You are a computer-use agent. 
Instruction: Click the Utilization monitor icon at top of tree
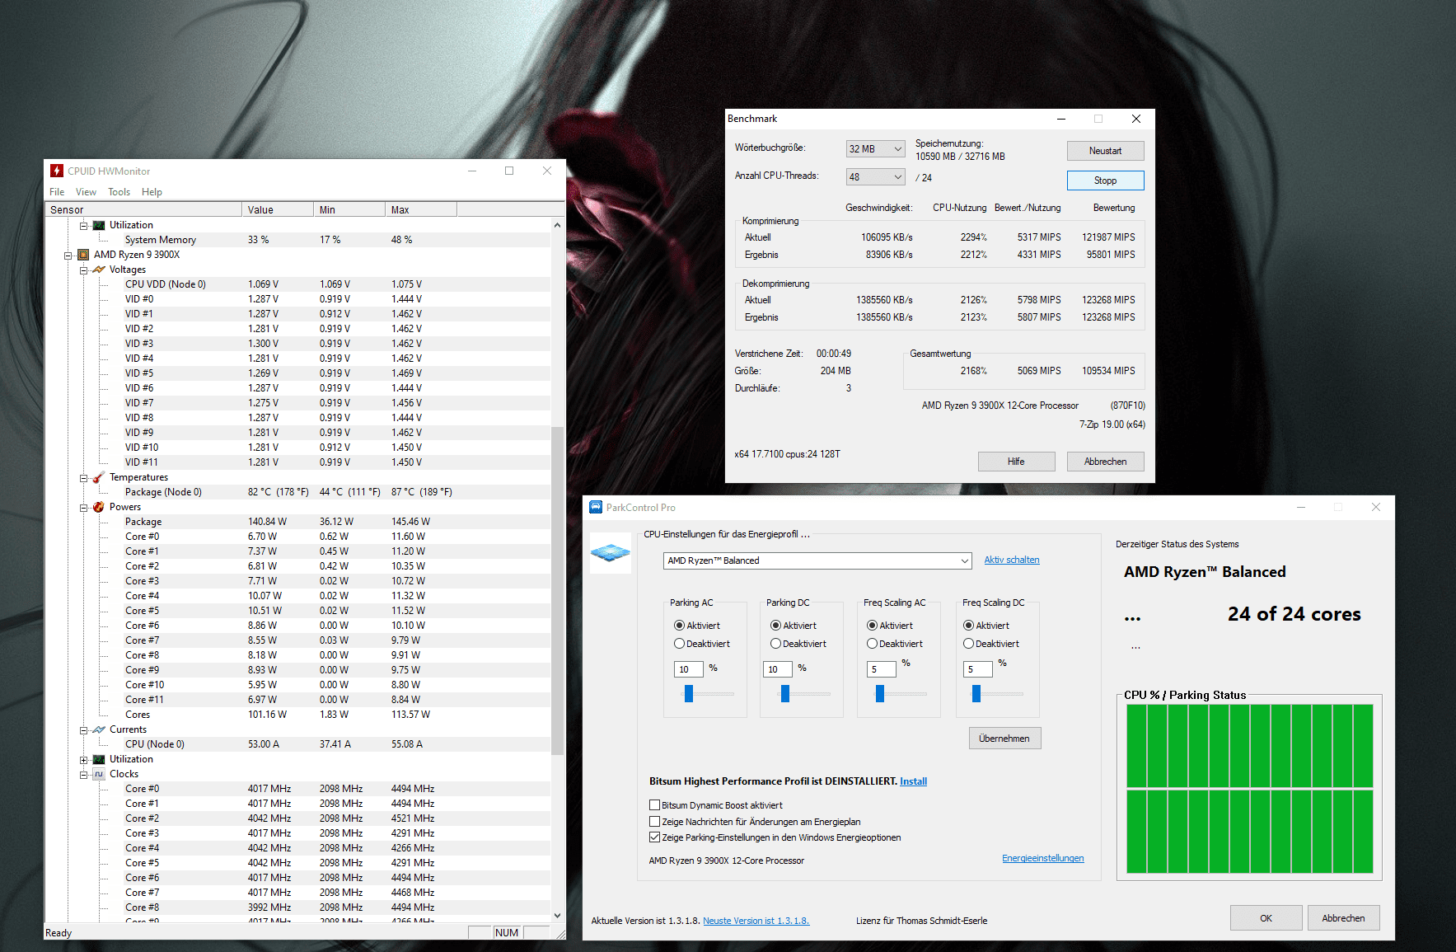(99, 225)
